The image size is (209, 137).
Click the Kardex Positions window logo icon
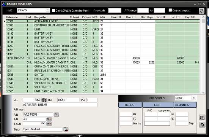click(4, 4)
